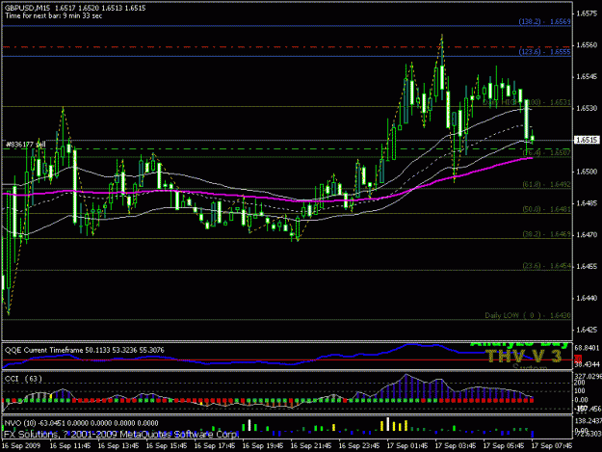
Task: Click the 16 Sep 17:45 time label
Action: pos(215,446)
